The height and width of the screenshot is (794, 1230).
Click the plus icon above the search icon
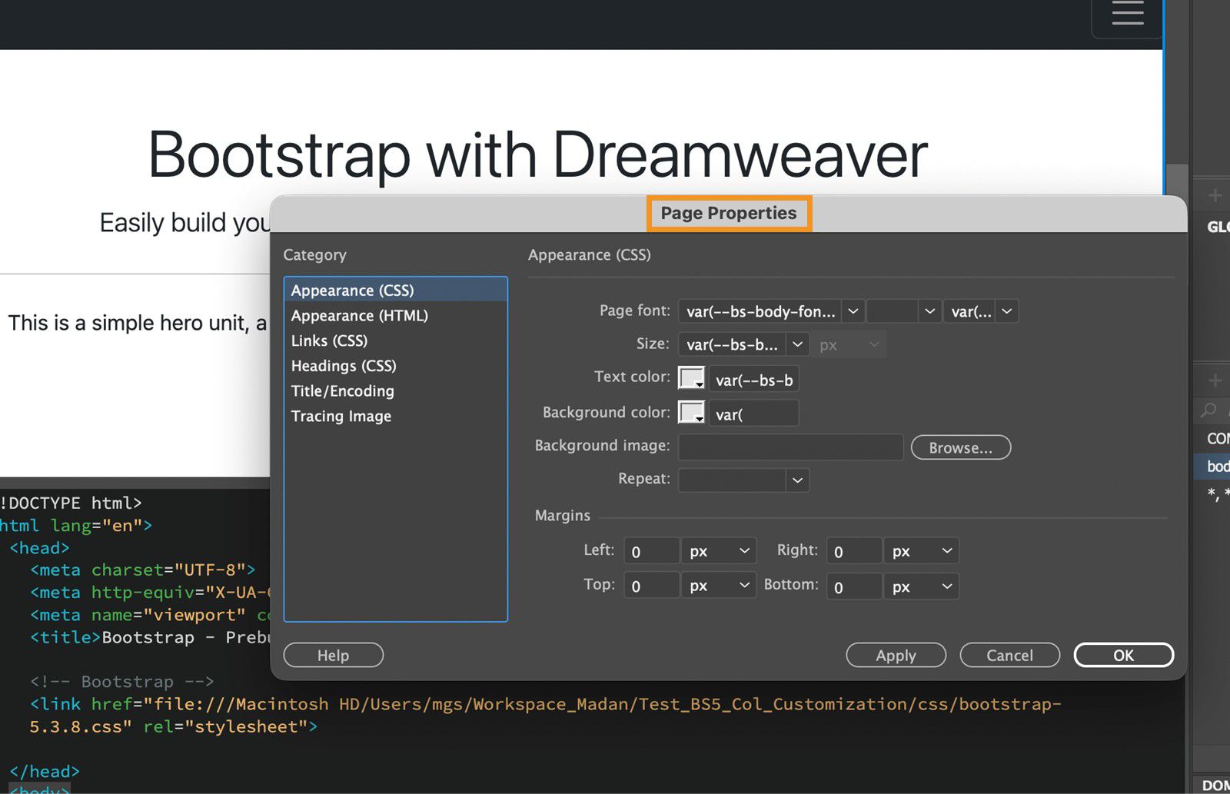pyautogui.click(x=1215, y=380)
